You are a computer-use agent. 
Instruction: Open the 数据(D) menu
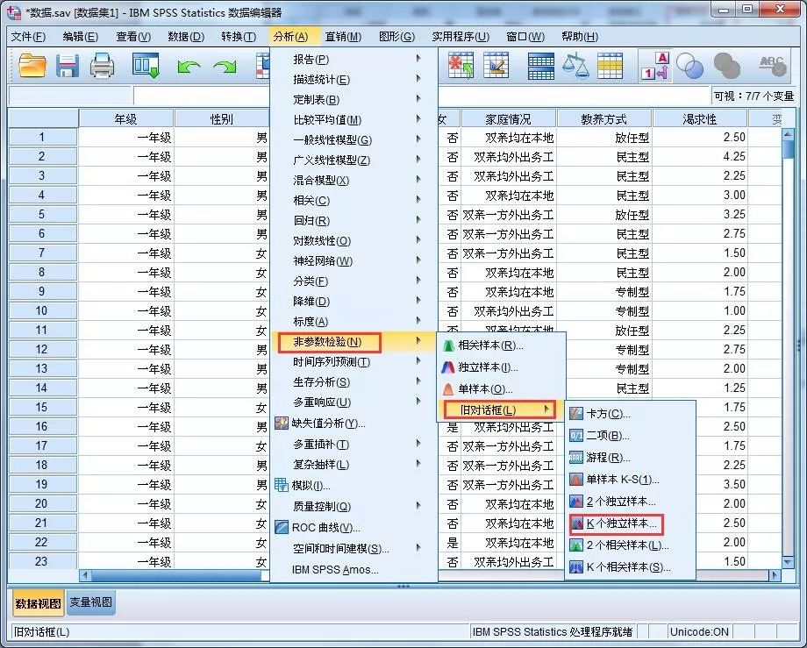tap(186, 37)
